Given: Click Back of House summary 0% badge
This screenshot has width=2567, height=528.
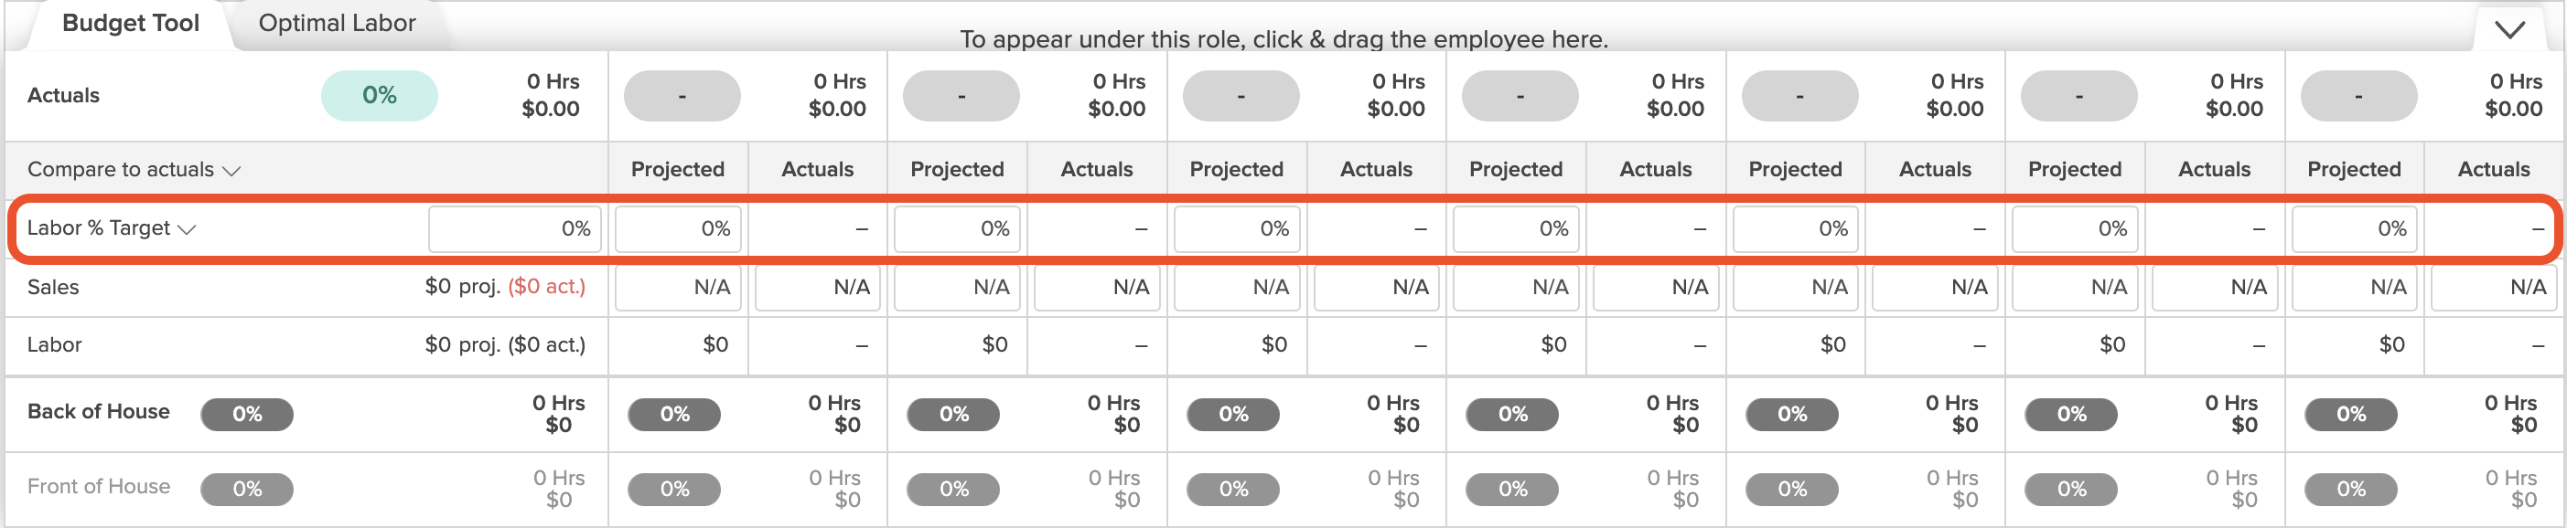Looking at the screenshot, I should coord(246,414).
